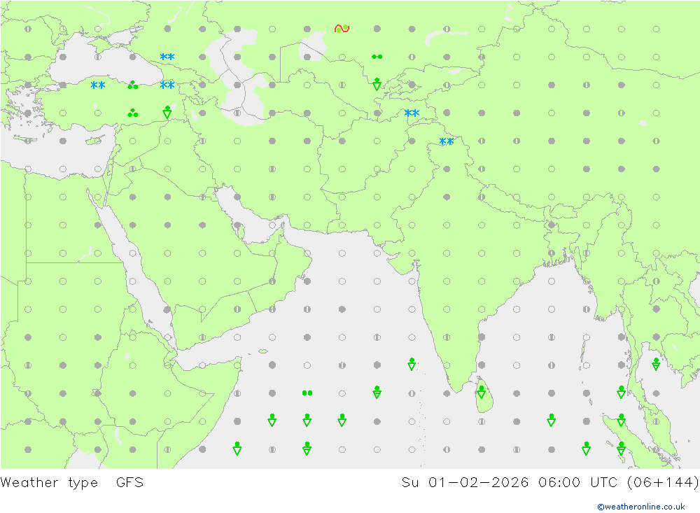Select the blue snow symbol over Tajikistan
The height and width of the screenshot is (513, 700).
point(412,113)
